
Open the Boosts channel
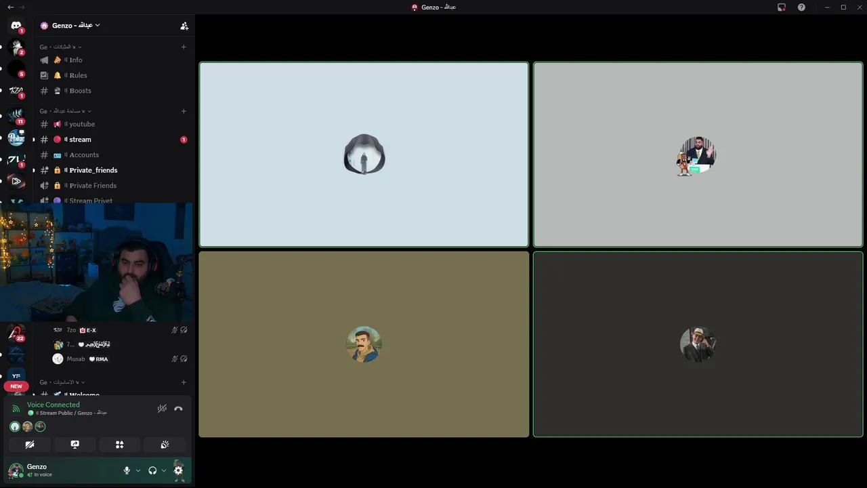(113, 91)
